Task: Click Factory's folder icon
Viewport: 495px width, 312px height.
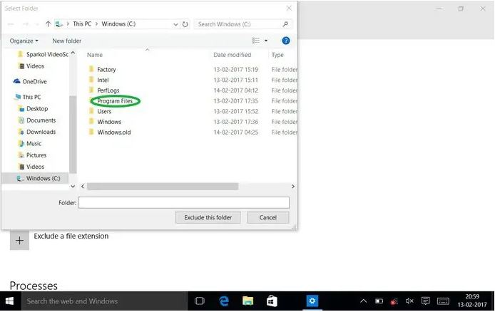Action: (91, 69)
